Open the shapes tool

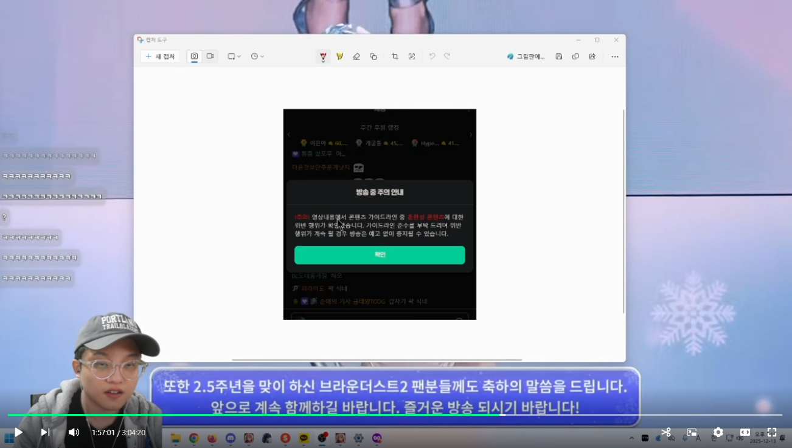(x=373, y=56)
